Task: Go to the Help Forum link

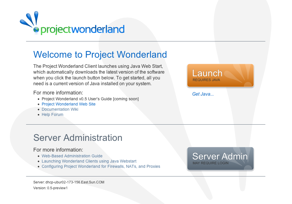Action: pyautogui.click(x=52, y=114)
